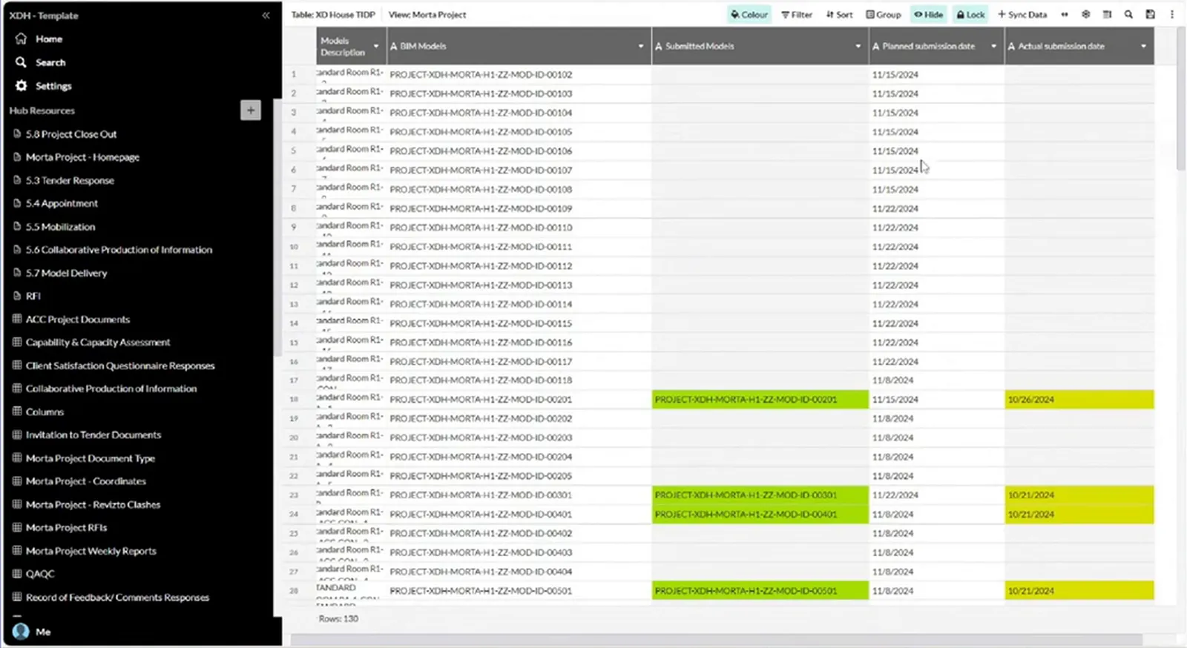Screen dimensions: 1187x648
Task: Open the Colour formatting tool
Action: [x=749, y=14]
